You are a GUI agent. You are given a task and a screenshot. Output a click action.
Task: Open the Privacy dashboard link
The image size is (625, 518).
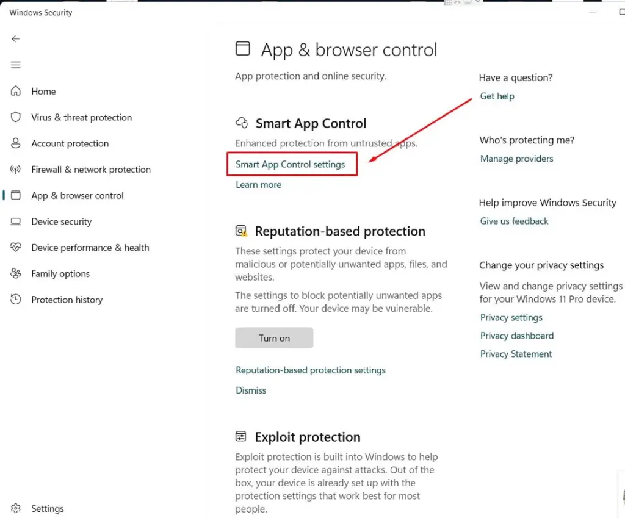tap(516, 336)
